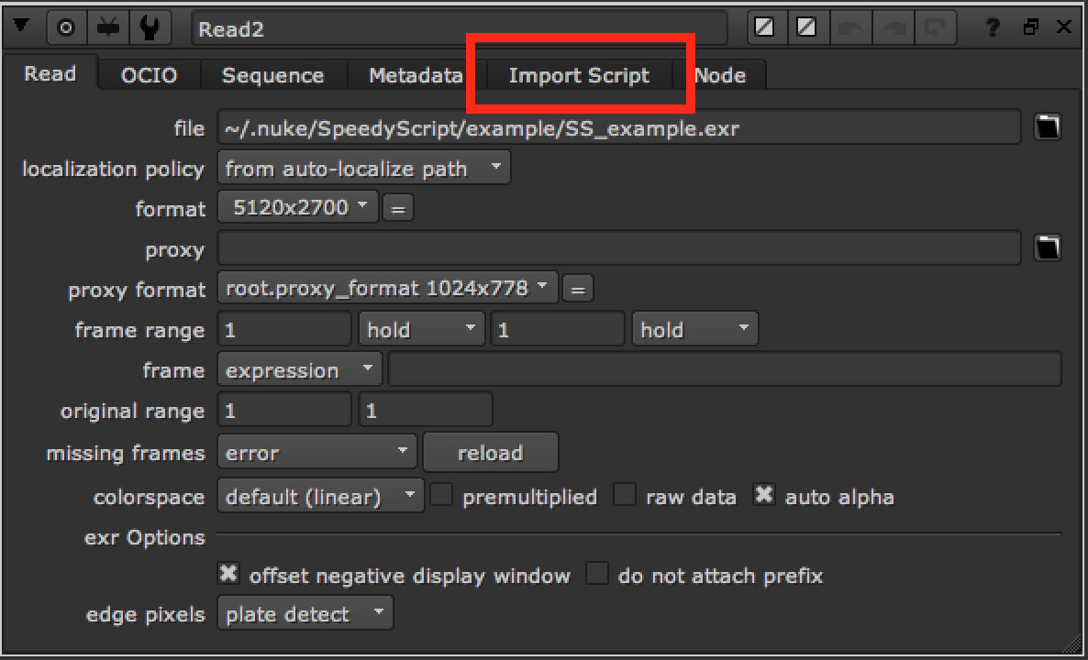This screenshot has height=660, width=1088.
Task: Float the panel with the float-window icon
Action: pos(1031,27)
